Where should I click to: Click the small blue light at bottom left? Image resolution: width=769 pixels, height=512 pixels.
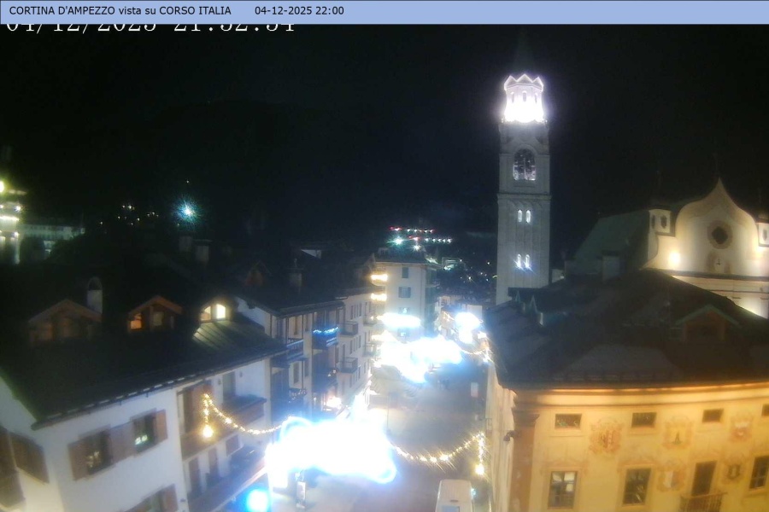click(256, 500)
